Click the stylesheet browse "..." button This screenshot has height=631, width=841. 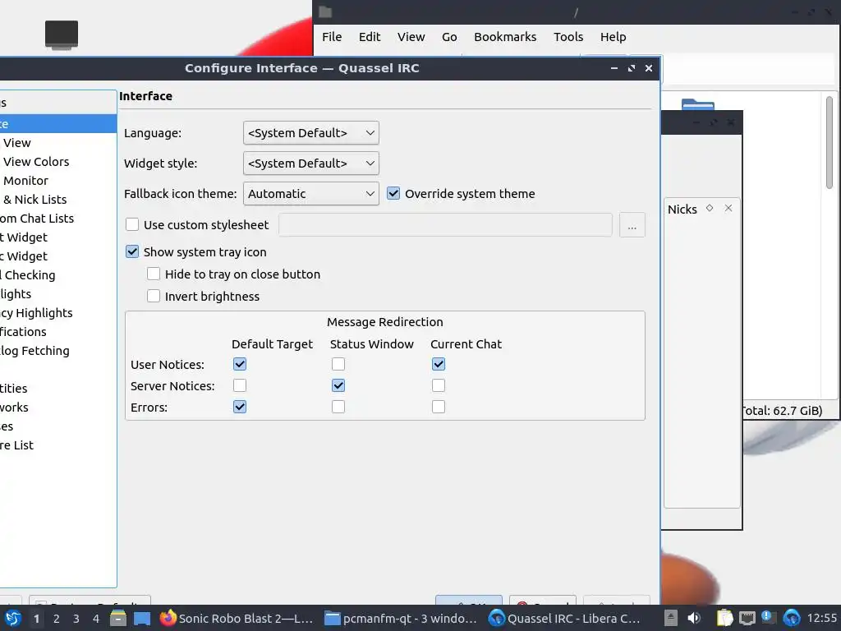pos(632,225)
